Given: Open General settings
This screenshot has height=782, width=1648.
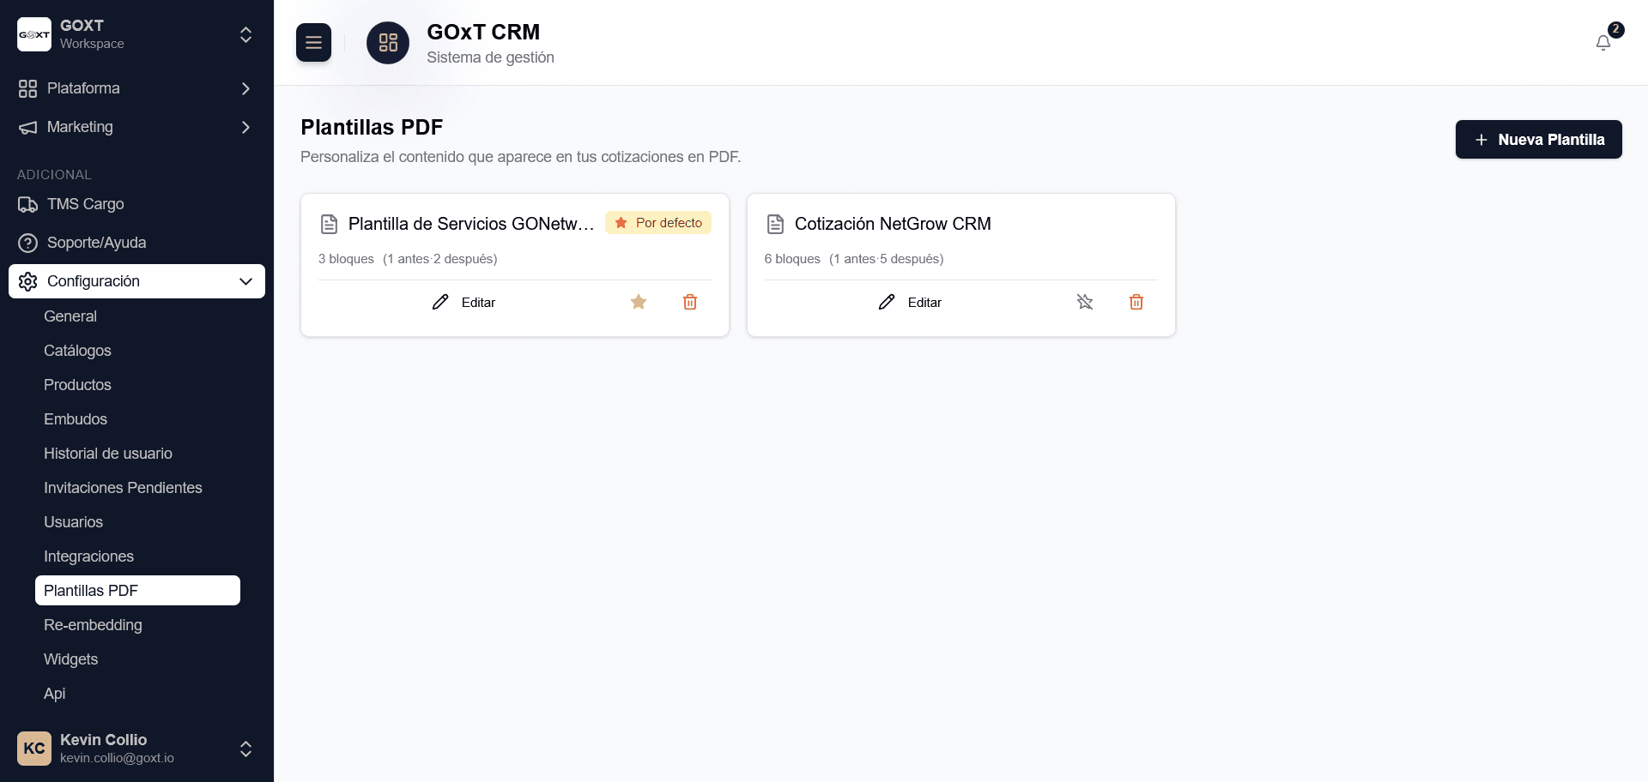Looking at the screenshot, I should point(137,316).
